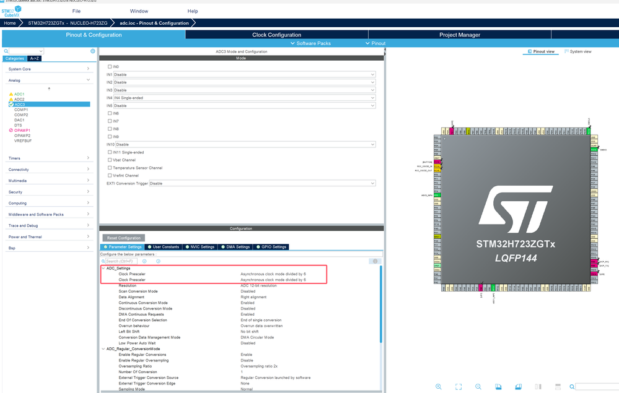Collapse the ADC_Settings group

point(103,269)
